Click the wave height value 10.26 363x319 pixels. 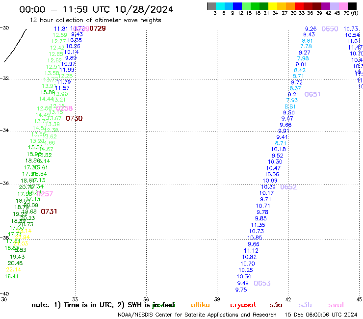coord(73,46)
